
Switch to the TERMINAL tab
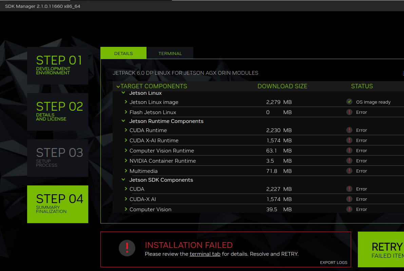170,53
